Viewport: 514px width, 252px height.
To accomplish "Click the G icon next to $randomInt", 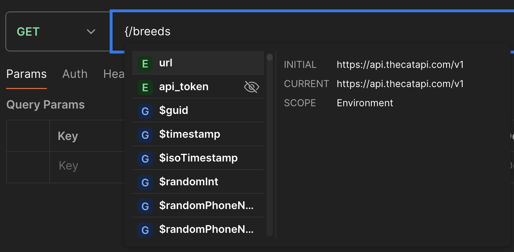I will click(145, 182).
